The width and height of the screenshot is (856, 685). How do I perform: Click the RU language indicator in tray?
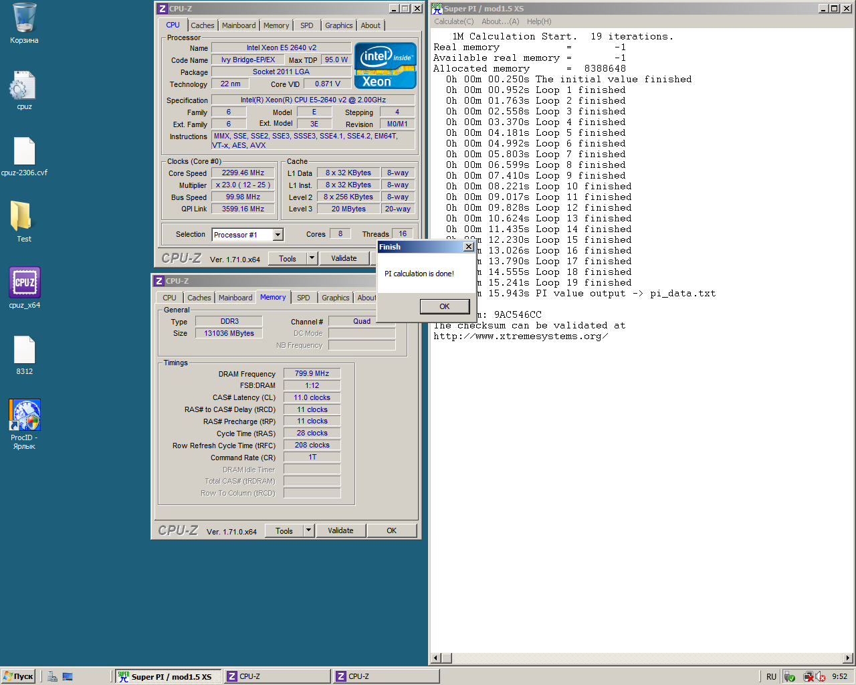click(771, 677)
